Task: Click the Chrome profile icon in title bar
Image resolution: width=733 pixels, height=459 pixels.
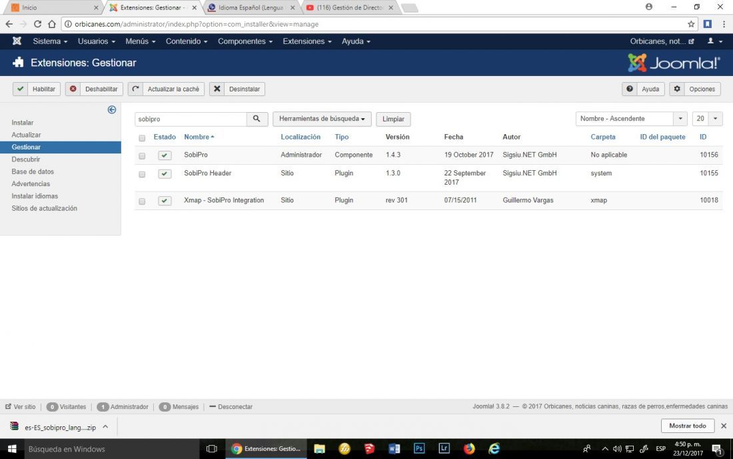Action: tap(649, 7)
